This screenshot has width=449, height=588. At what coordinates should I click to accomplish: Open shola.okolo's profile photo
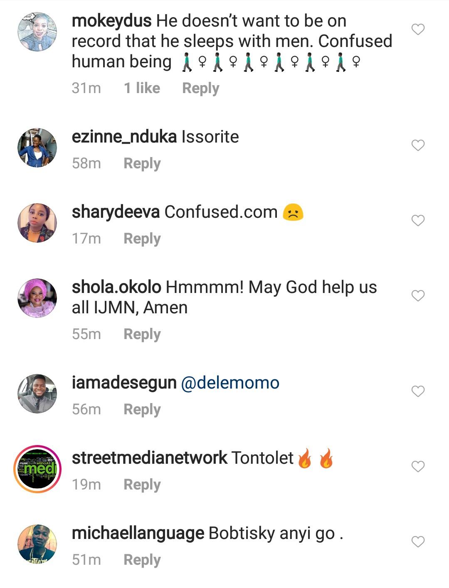(37, 298)
